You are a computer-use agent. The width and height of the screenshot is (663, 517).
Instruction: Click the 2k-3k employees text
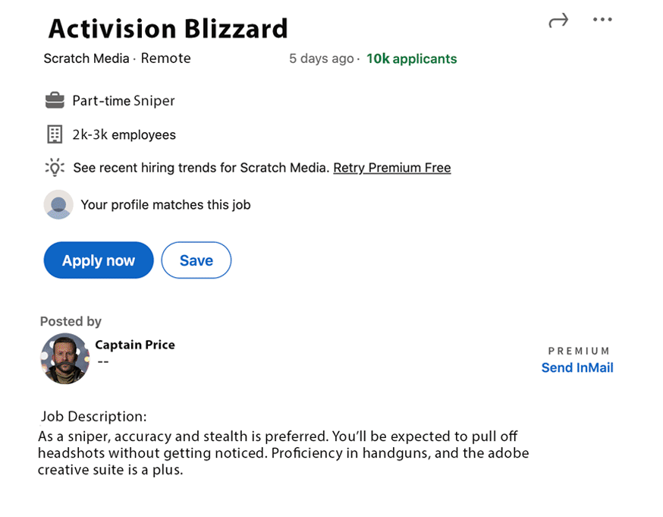tap(124, 134)
